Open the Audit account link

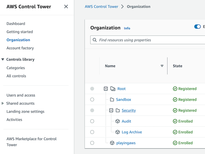[x=127, y=121]
